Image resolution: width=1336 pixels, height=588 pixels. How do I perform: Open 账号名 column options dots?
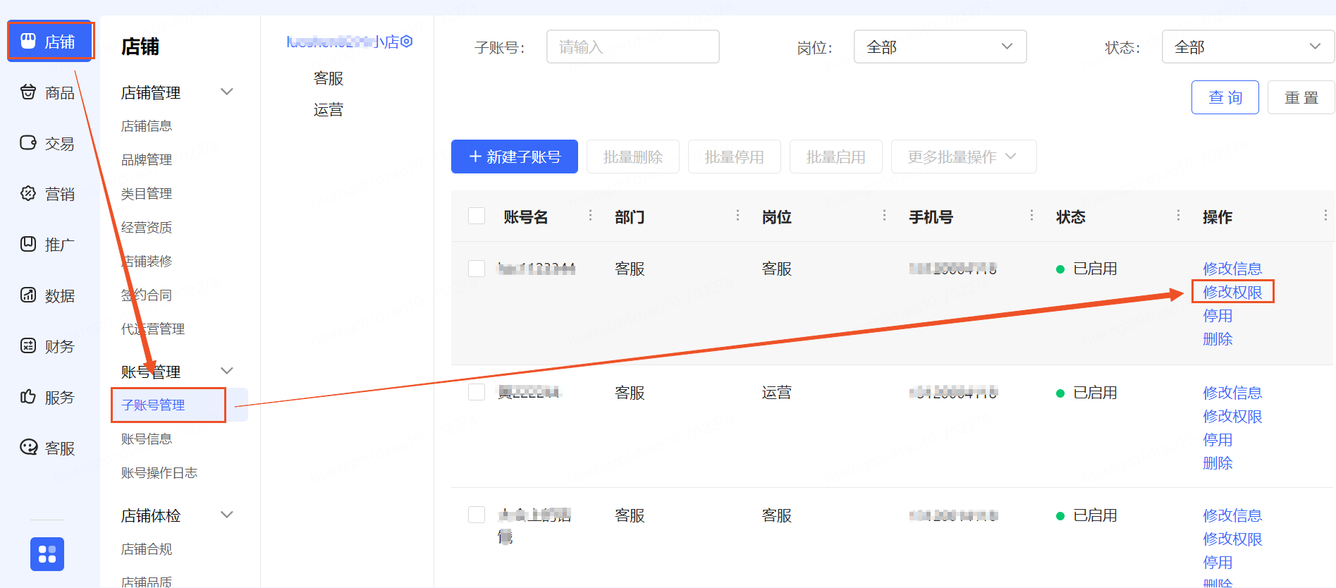pyautogui.click(x=590, y=215)
